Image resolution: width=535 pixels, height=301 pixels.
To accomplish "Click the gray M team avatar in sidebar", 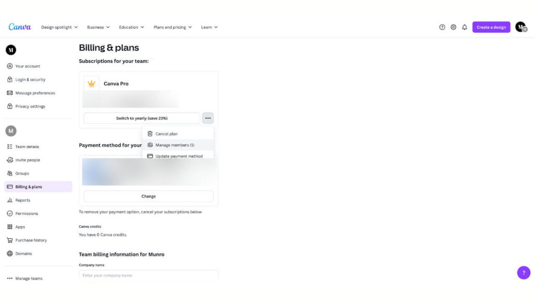I will pos(11,131).
